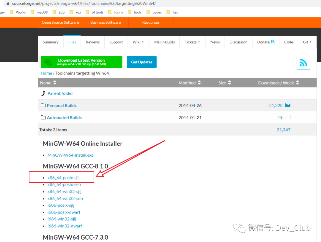Expand the Git dropdown menu

[307, 42]
